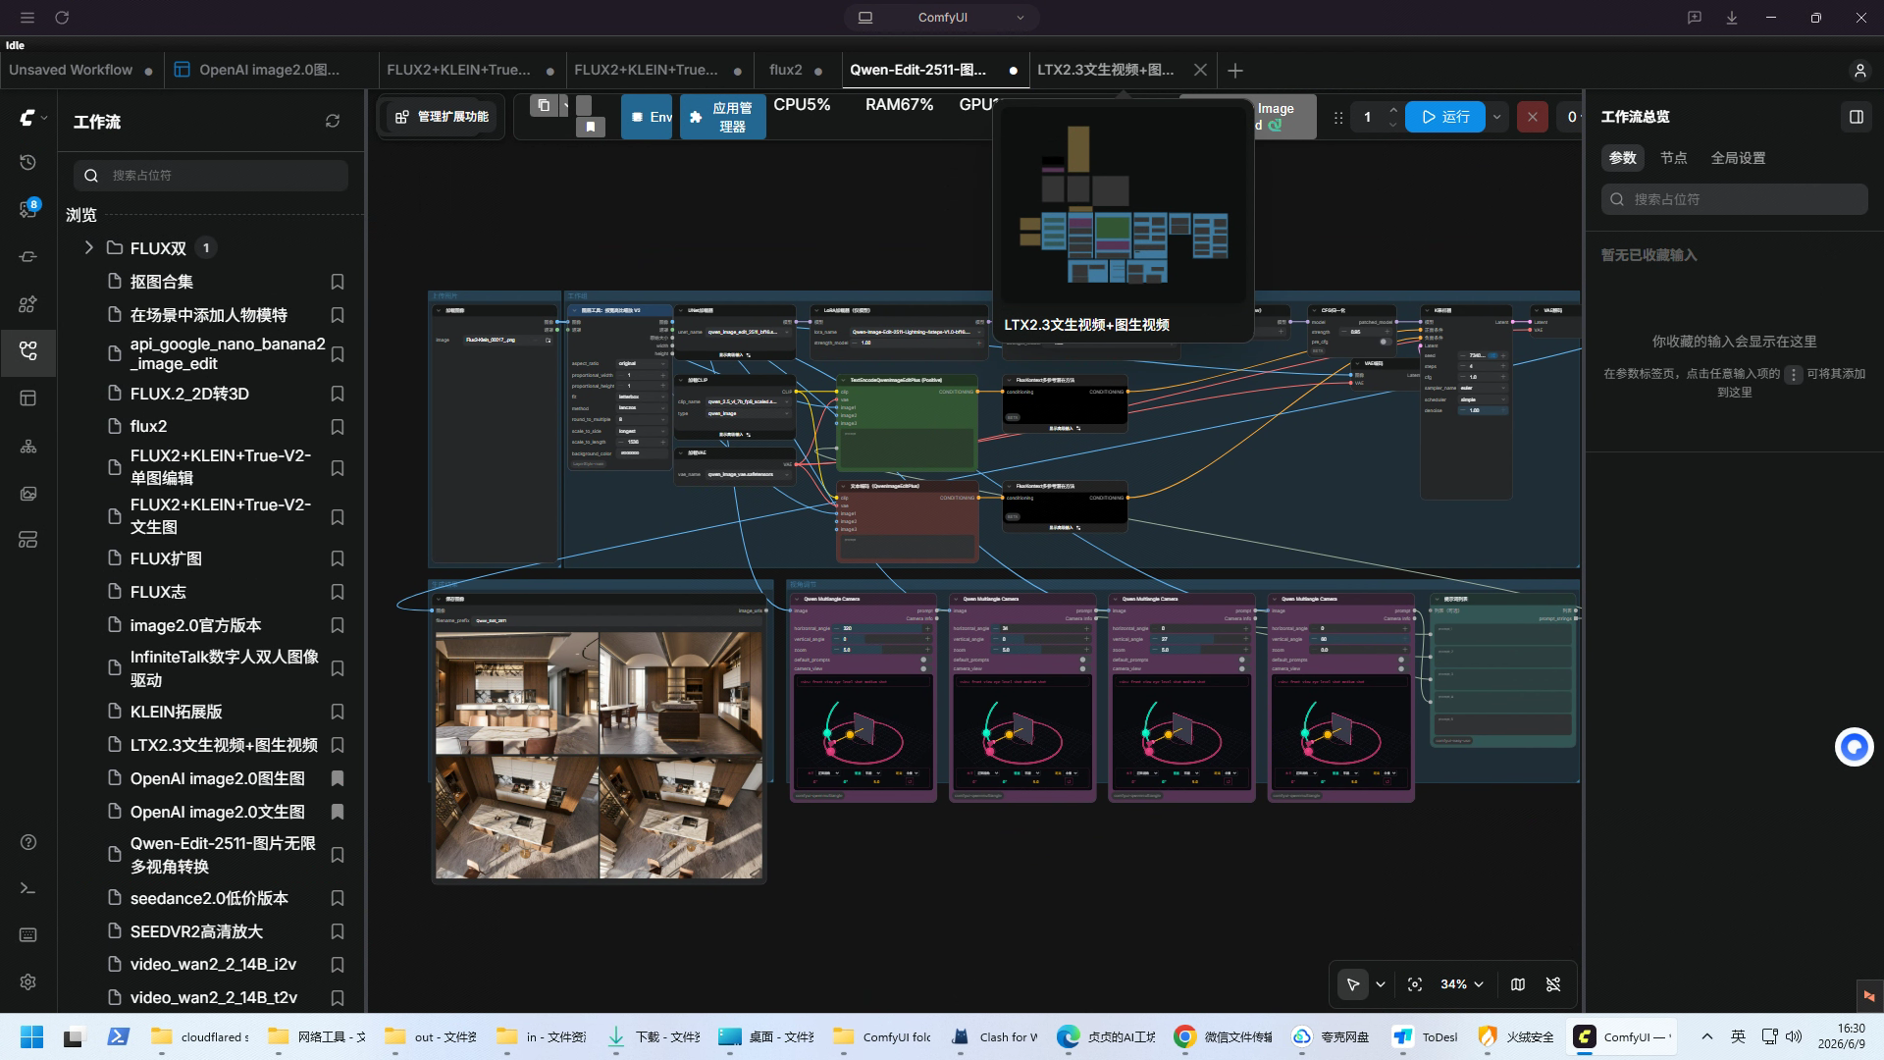The height and width of the screenshot is (1060, 1884).
Task: Expand the FLUX双 folder
Action: pos(88,247)
